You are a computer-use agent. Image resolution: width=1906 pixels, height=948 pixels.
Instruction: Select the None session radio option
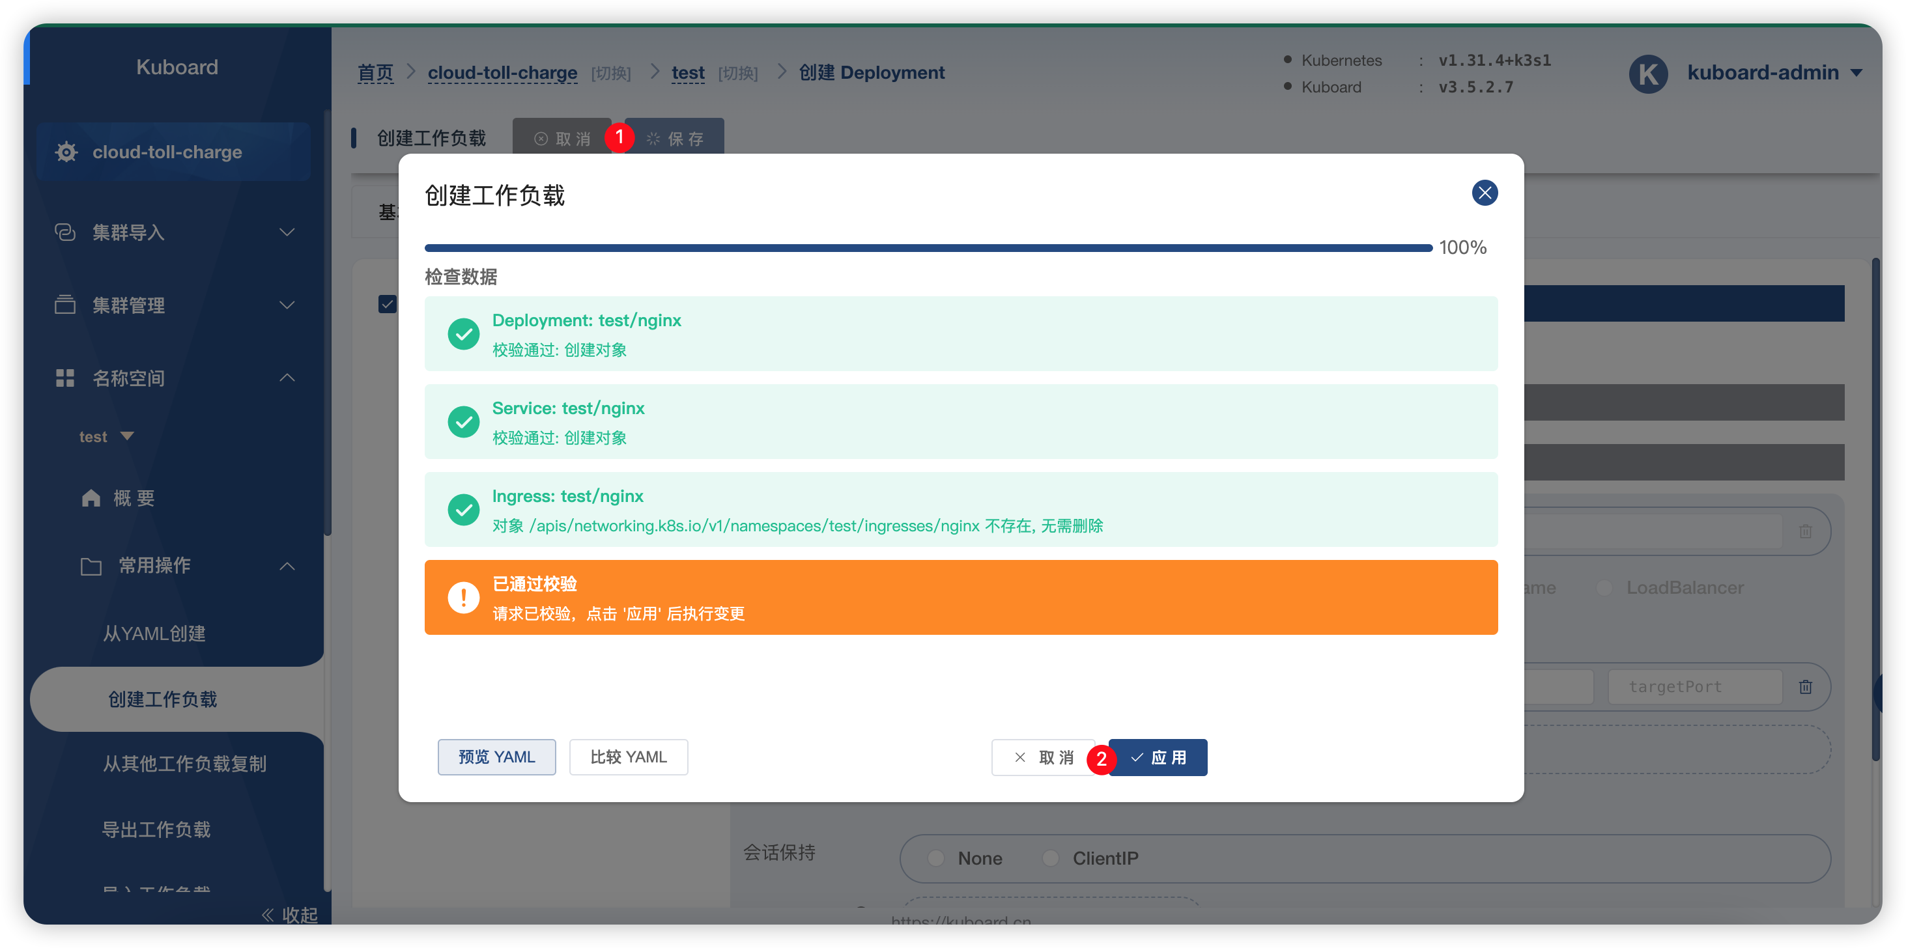(x=936, y=857)
